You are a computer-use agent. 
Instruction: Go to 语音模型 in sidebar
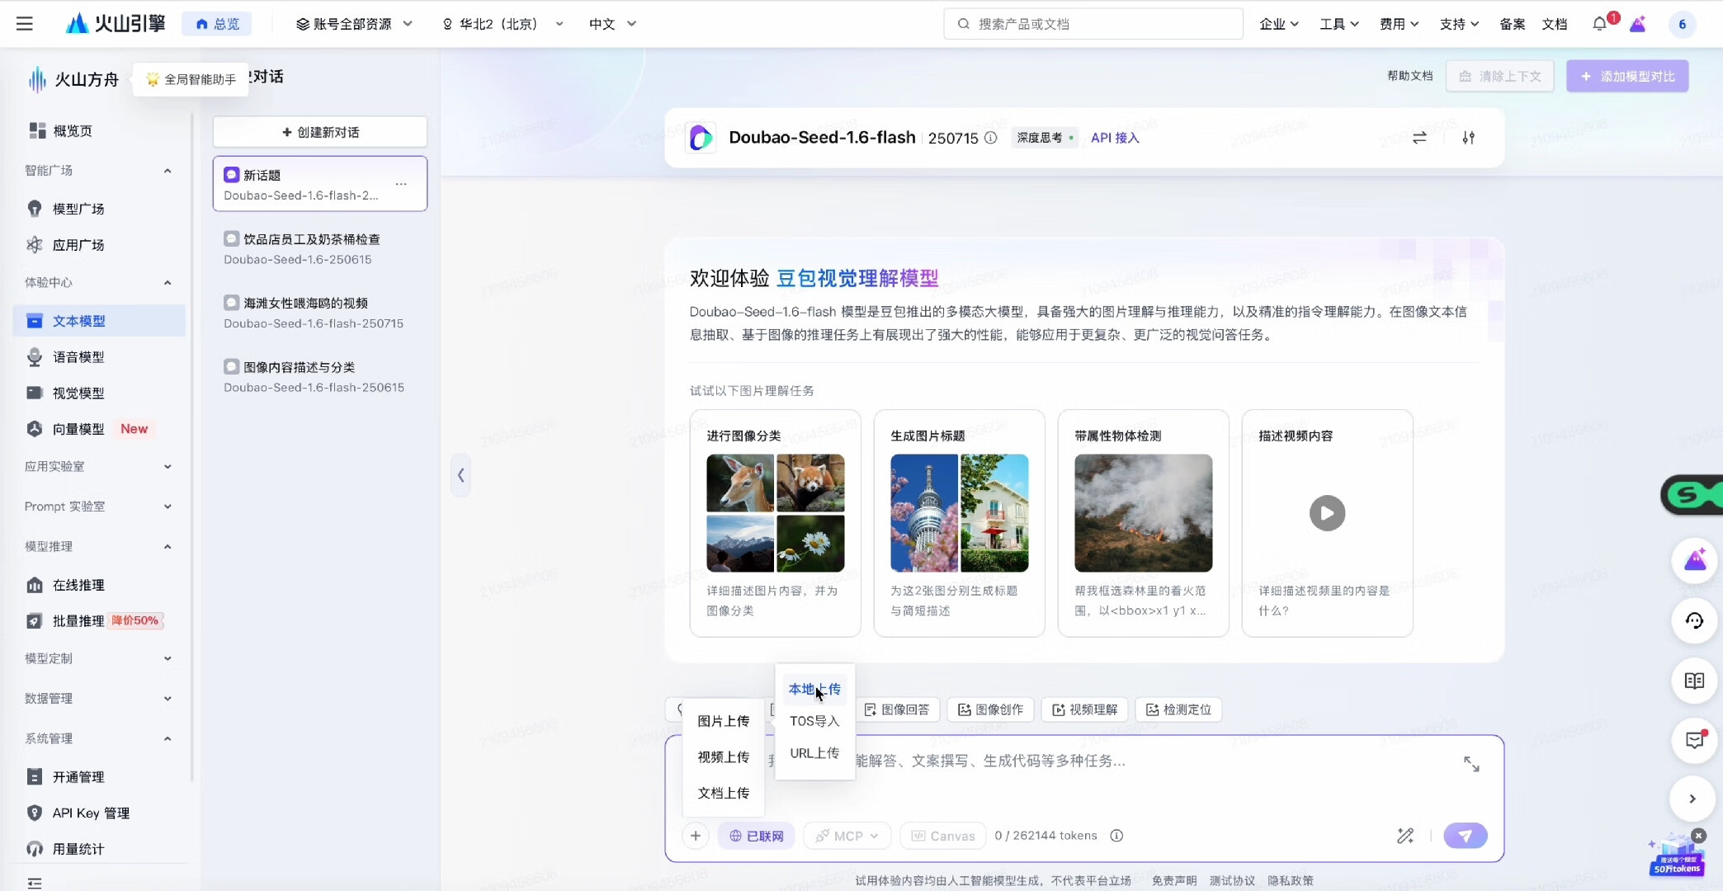point(99,357)
